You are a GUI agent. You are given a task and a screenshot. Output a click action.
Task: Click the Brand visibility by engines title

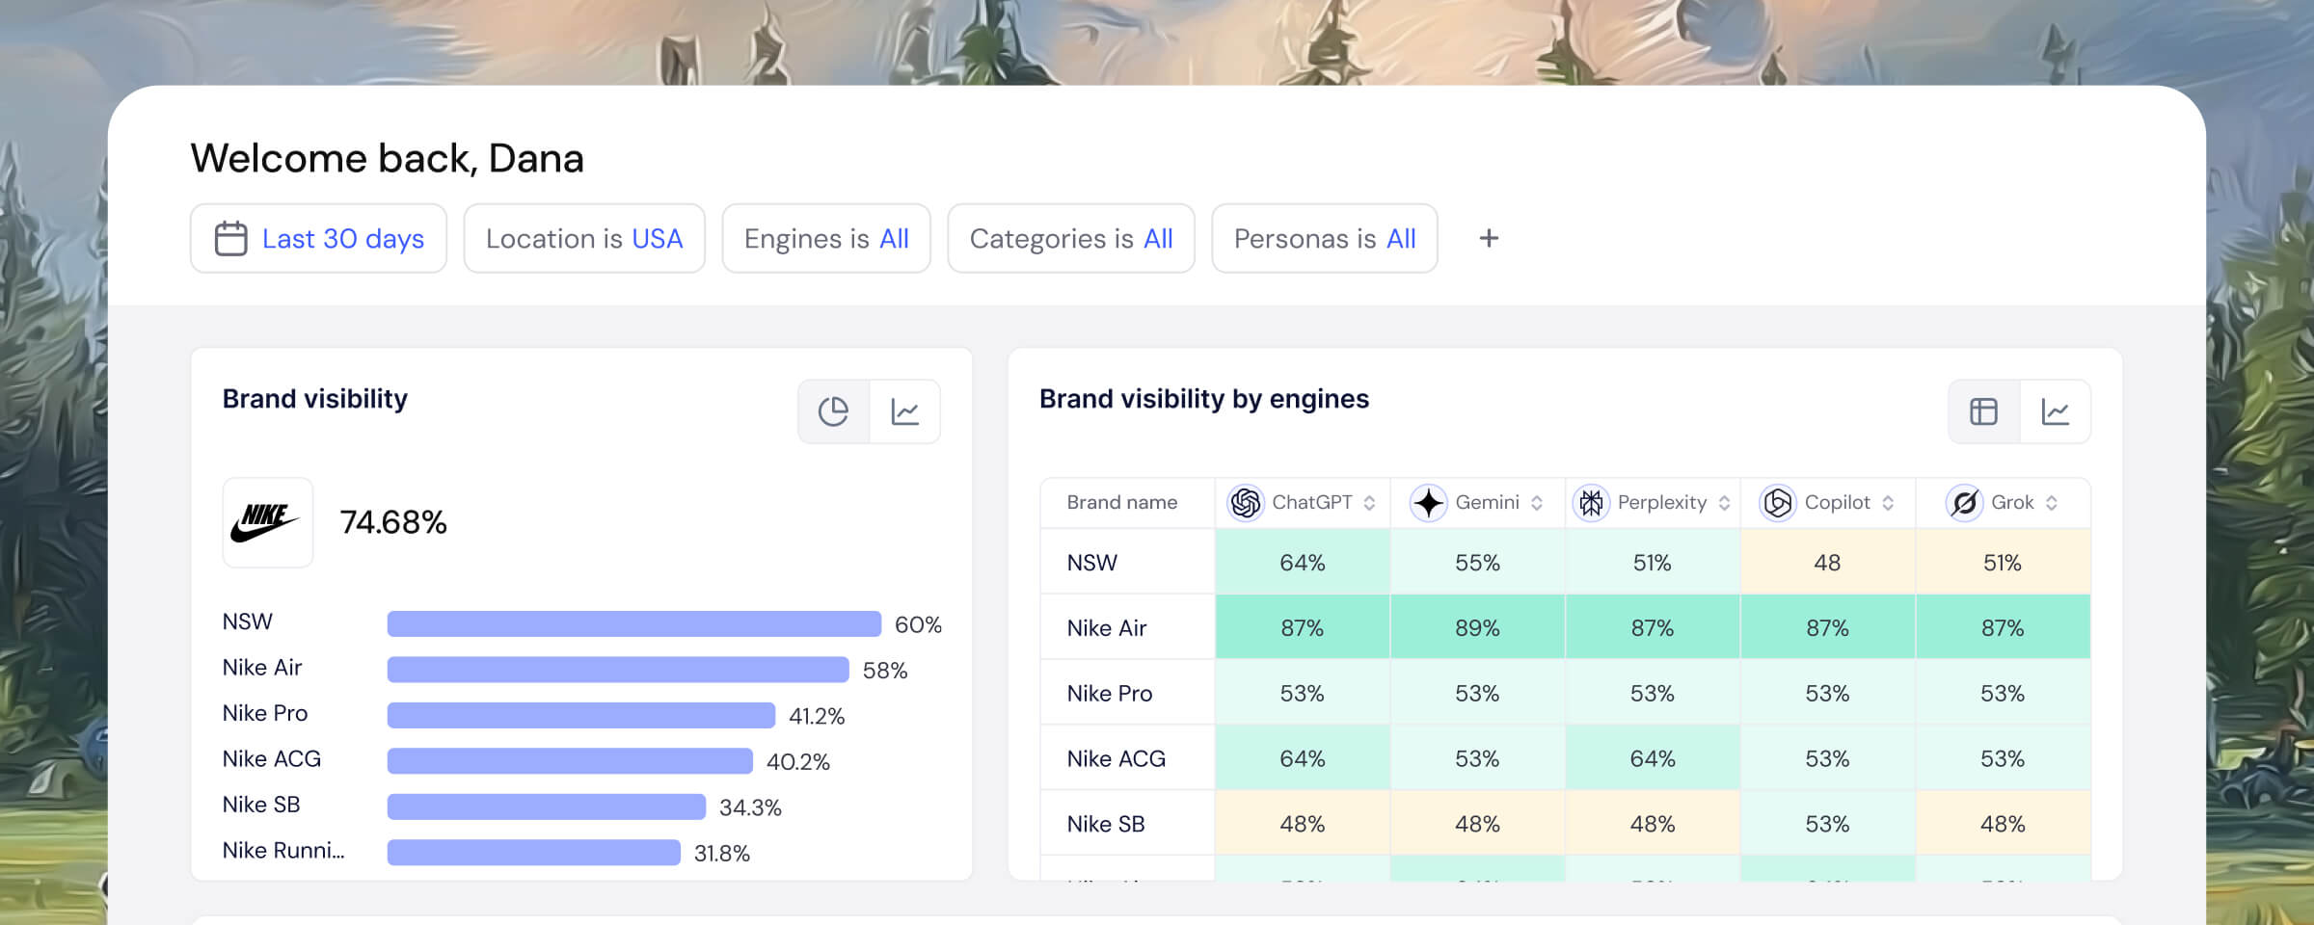(1204, 399)
